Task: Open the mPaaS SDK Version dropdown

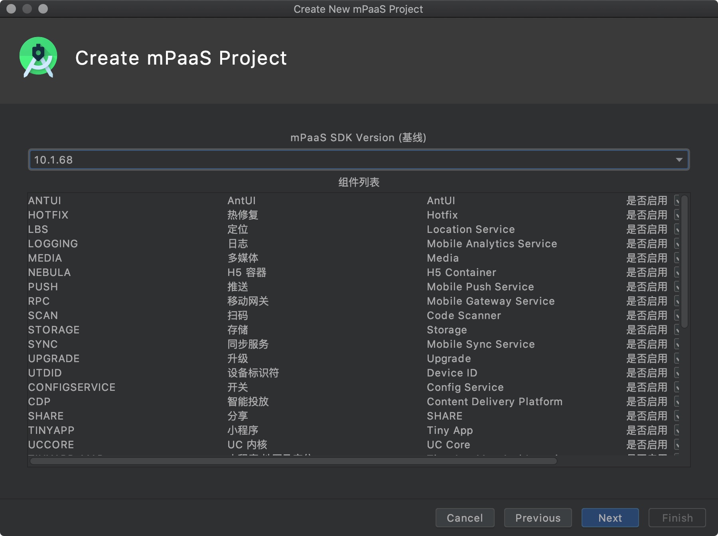Action: (359, 160)
